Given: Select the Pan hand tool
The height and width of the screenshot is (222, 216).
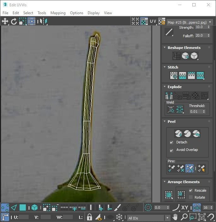Looking at the screenshot, I should tap(175, 217).
